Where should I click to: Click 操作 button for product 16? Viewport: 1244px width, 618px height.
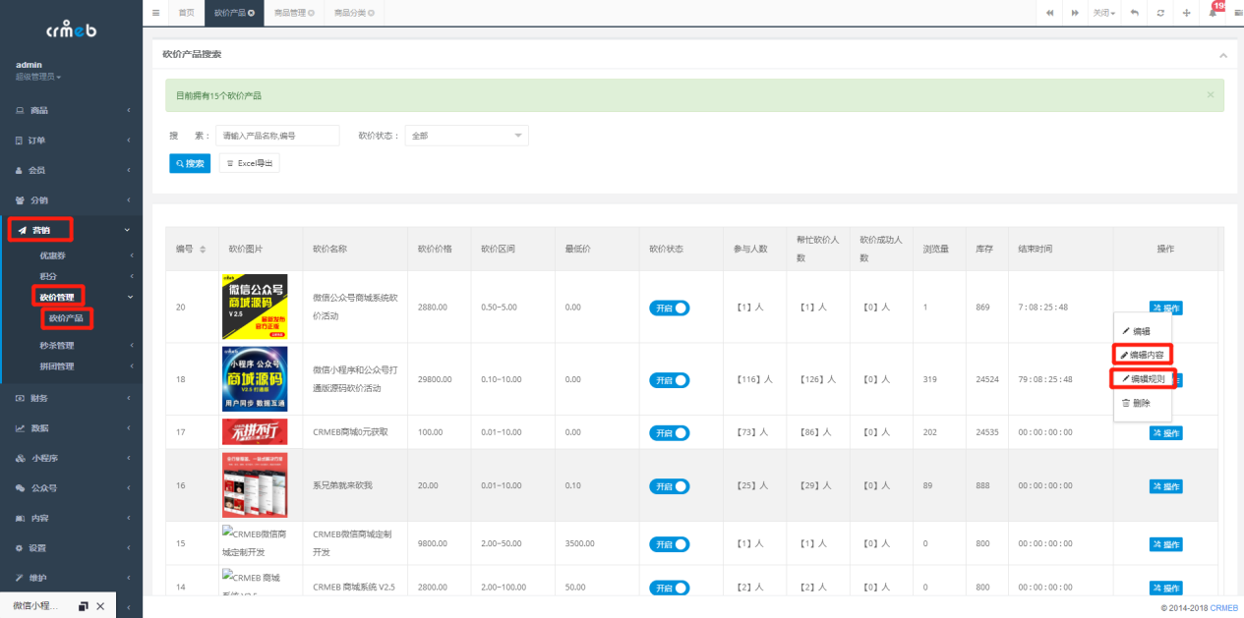pos(1165,486)
